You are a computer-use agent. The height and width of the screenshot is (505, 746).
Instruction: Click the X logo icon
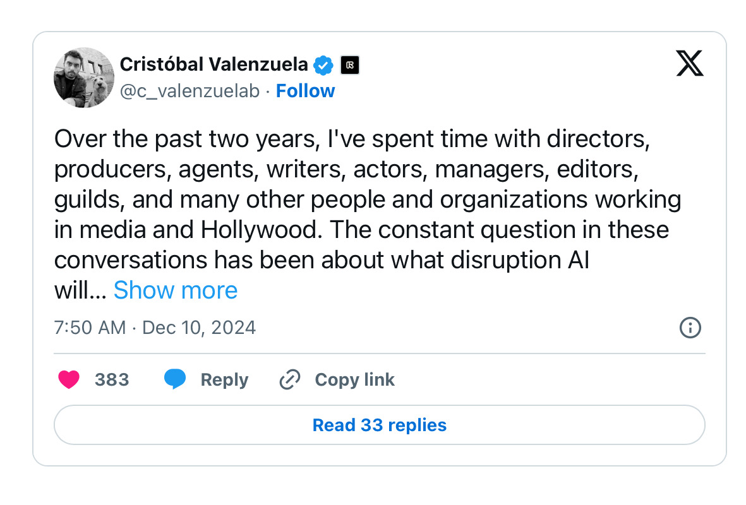click(x=690, y=64)
